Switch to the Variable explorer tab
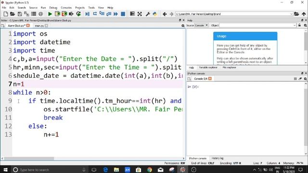This screenshot has height=173, width=308. click(x=208, y=67)
